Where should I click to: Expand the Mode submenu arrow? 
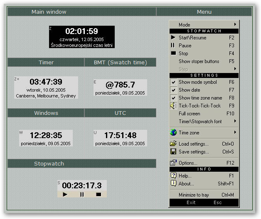pos(235,24)
